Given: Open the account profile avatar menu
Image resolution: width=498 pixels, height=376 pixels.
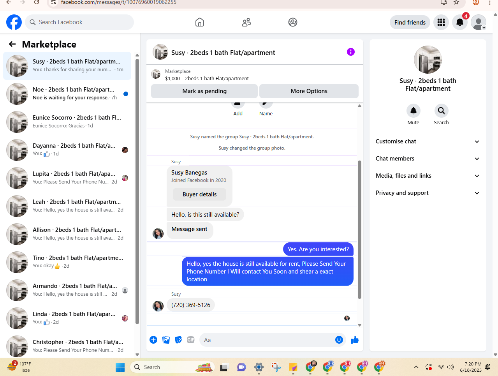Looking at the screenshot, I should point(479,22).
